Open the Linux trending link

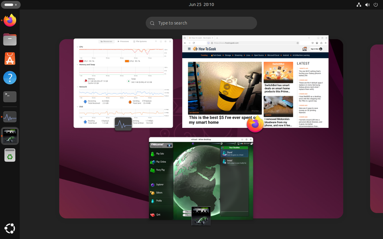point(248,55)
